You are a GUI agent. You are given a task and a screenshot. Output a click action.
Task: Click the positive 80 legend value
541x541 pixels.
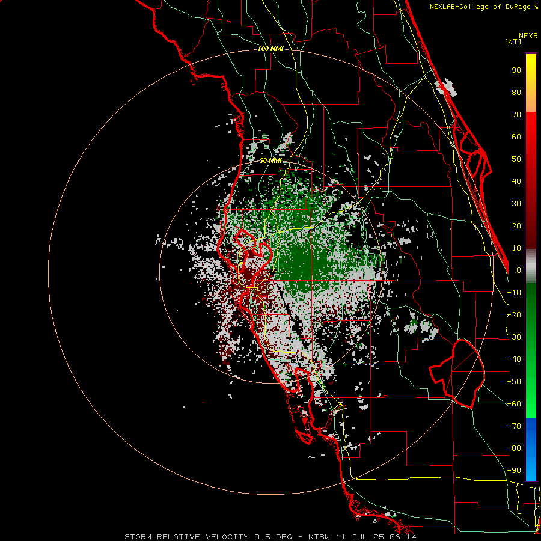[516, 93]
